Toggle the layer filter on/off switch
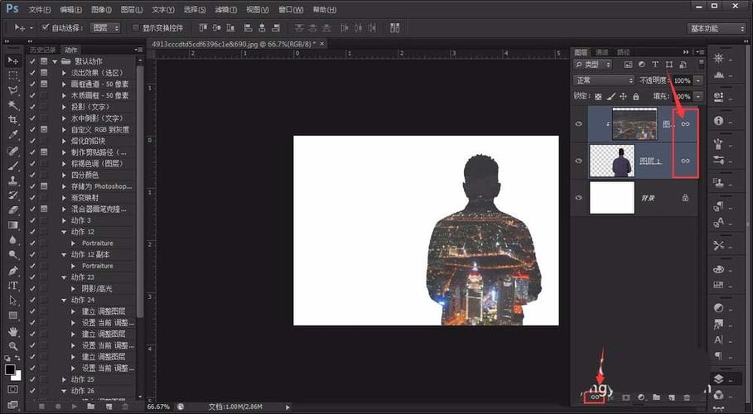The image size is (753, 414). tap(701, 64)
